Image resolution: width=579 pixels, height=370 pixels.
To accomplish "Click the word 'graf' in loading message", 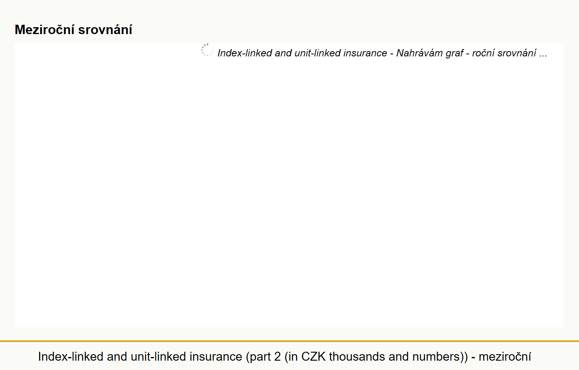I will tap(454, 53).
